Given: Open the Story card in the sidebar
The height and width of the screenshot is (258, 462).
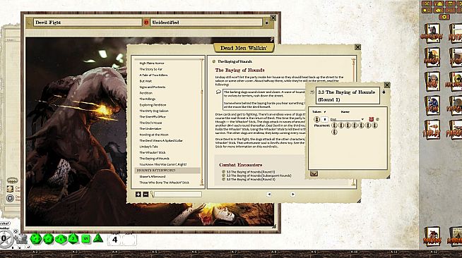Looking at the screenshot, I should [x=455, y=57].
